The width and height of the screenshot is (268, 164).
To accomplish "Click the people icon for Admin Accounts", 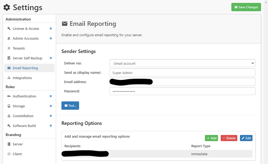I will [9, 39].
